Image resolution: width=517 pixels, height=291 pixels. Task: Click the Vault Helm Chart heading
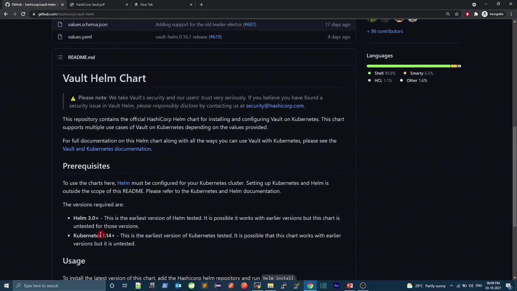click(x=104, y=78)
